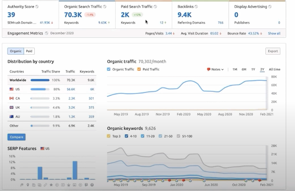Switch to the Paid tab
295x191 pixels.
click(x=29, y=51)
